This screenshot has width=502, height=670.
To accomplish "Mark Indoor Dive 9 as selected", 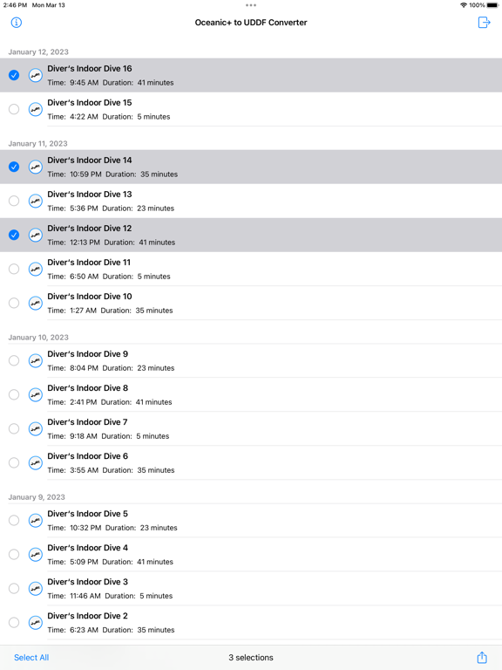I will [x=14, y=360].
